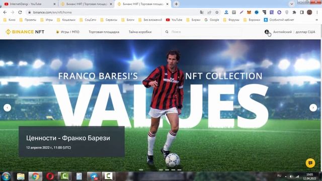Screen dimensions: 322x181
Task: Open the Ценности - Франко Барези card
Action: 71,142
